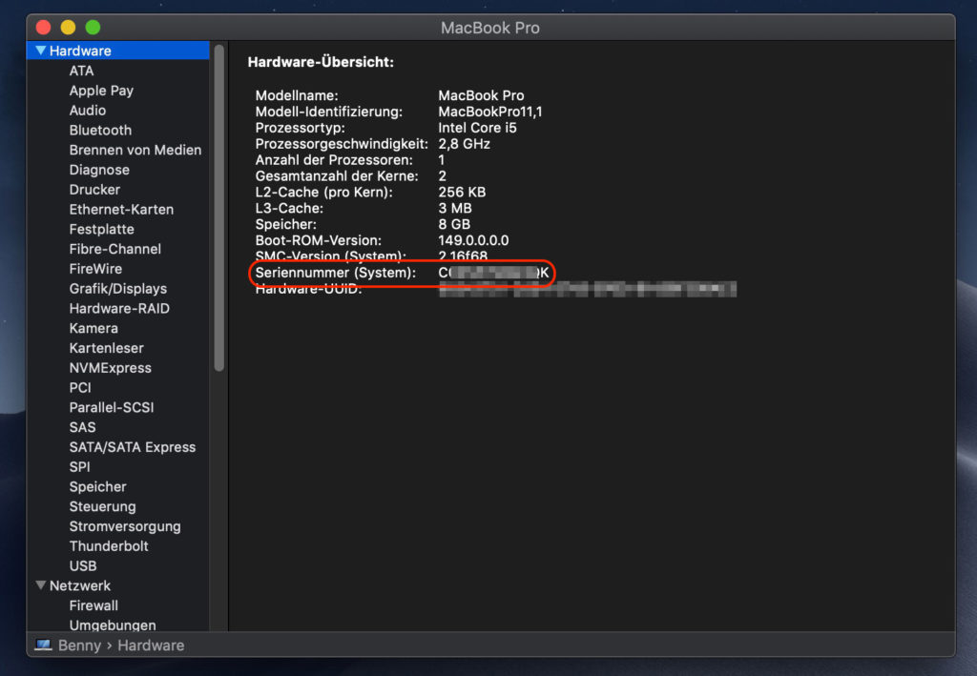
Task: Select Hardware-RAID in the sidebar
Action: point(119,308)
